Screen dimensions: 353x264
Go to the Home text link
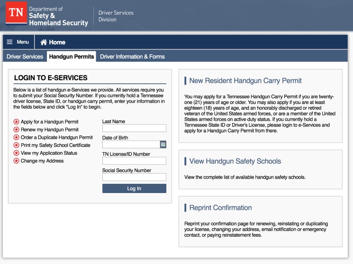click(x=57, y=42)
